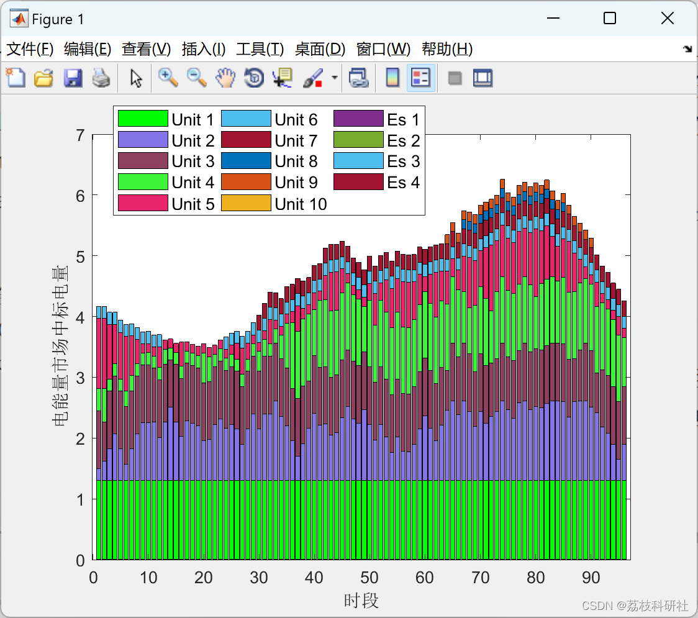
Task: Open the 编辑(E) menu
Action: pos(88,49)
